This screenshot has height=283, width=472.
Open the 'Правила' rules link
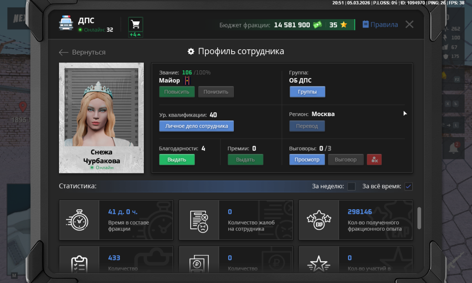pyautogui.click(x=380, y=24)
